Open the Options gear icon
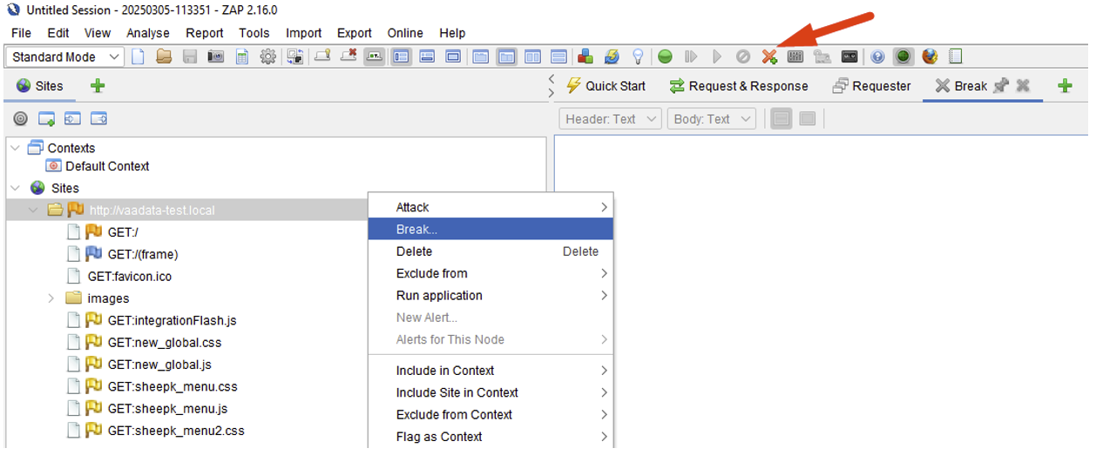Screen dimensions: 1096x475 tap(268, 57)
